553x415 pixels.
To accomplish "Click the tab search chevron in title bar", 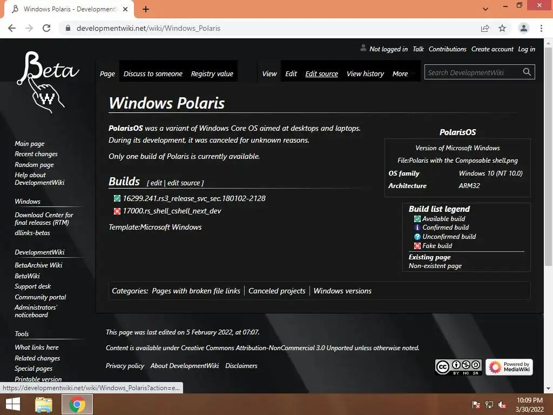I will 485,9.
